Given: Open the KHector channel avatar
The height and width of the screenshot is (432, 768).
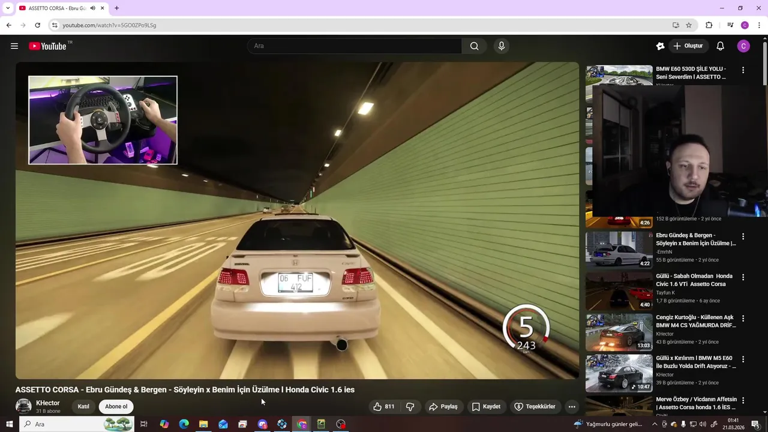Looking at the screenshot, I should (x=23, y=407).
